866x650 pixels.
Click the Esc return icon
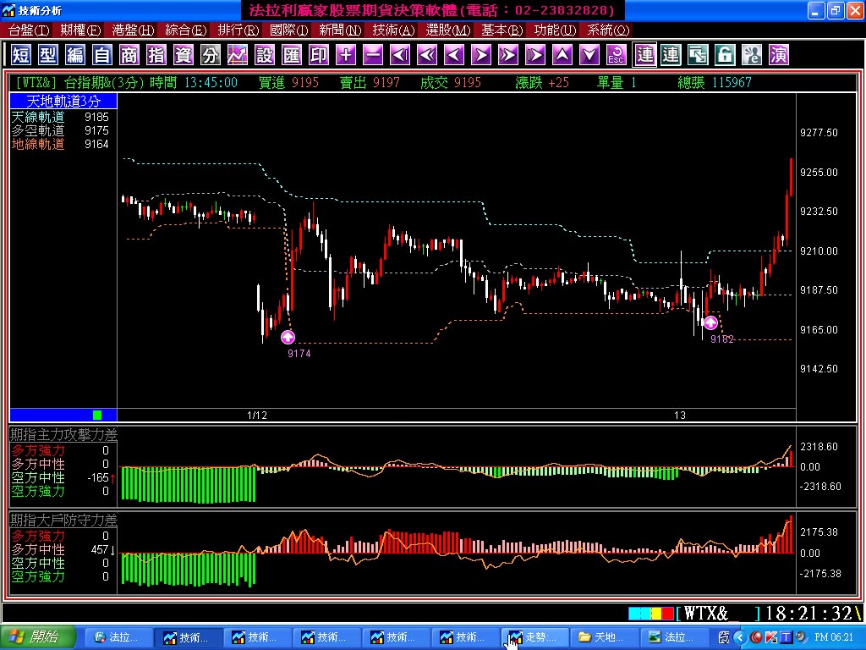(617, 55)
